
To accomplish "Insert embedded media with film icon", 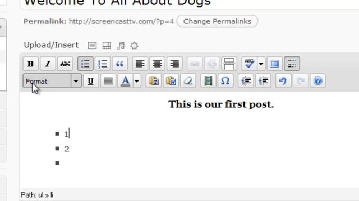I will pos(208,81).
